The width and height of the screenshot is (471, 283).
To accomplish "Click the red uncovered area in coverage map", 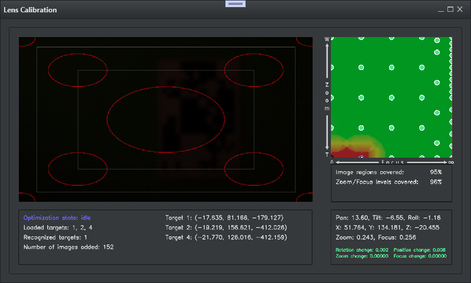I will tap(341, 152).
